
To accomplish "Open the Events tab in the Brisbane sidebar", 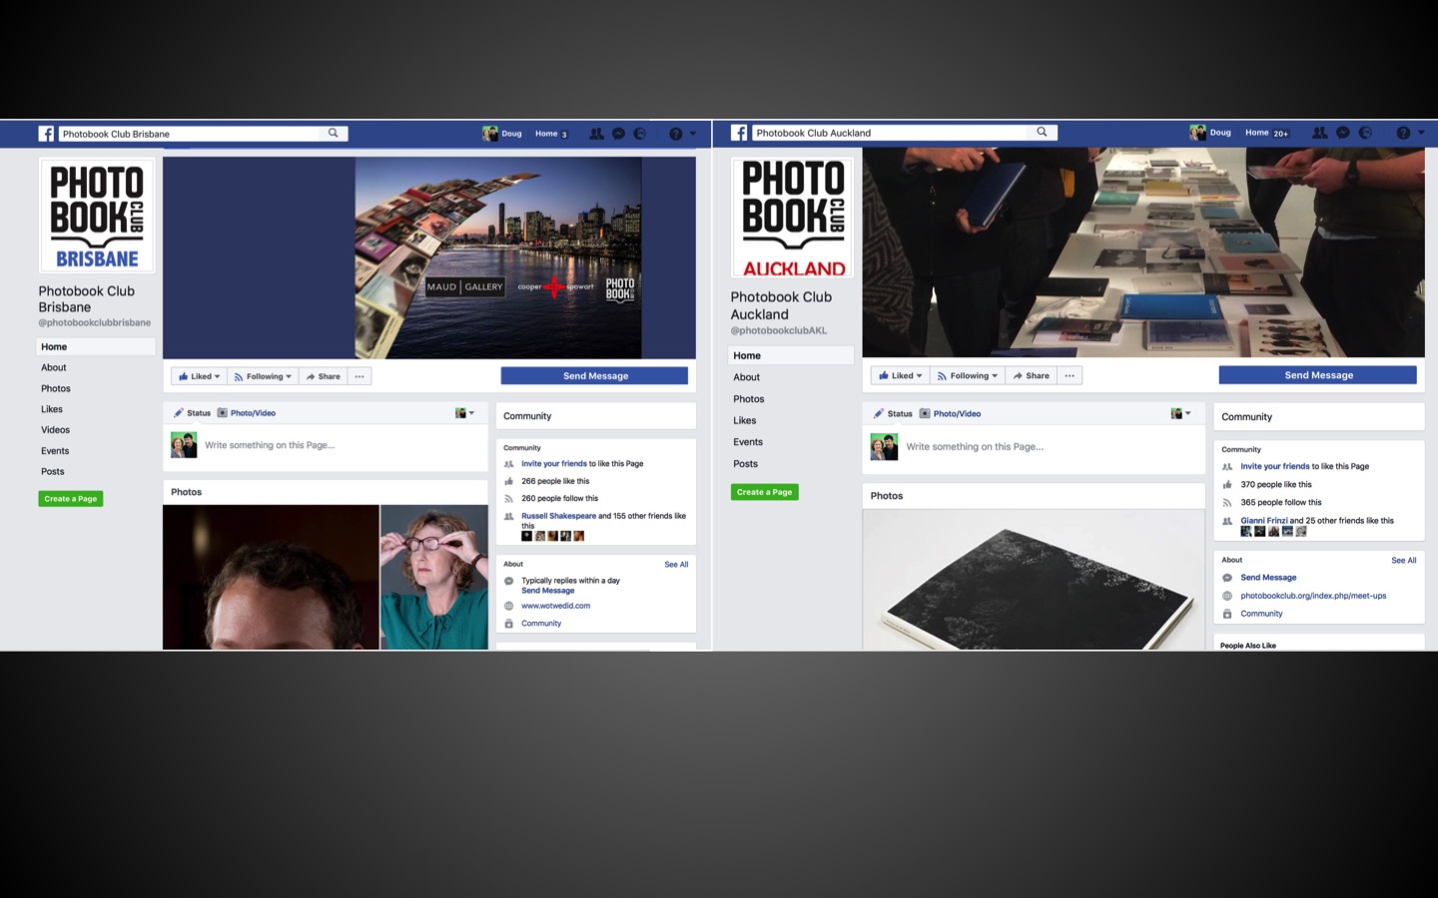I will [55, 451].
